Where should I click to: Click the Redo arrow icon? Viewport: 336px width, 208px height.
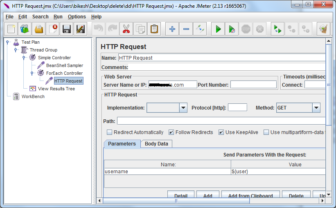click(x=113, y=29)
